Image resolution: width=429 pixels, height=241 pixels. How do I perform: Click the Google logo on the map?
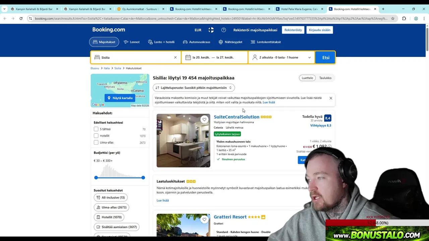point(98,105)
